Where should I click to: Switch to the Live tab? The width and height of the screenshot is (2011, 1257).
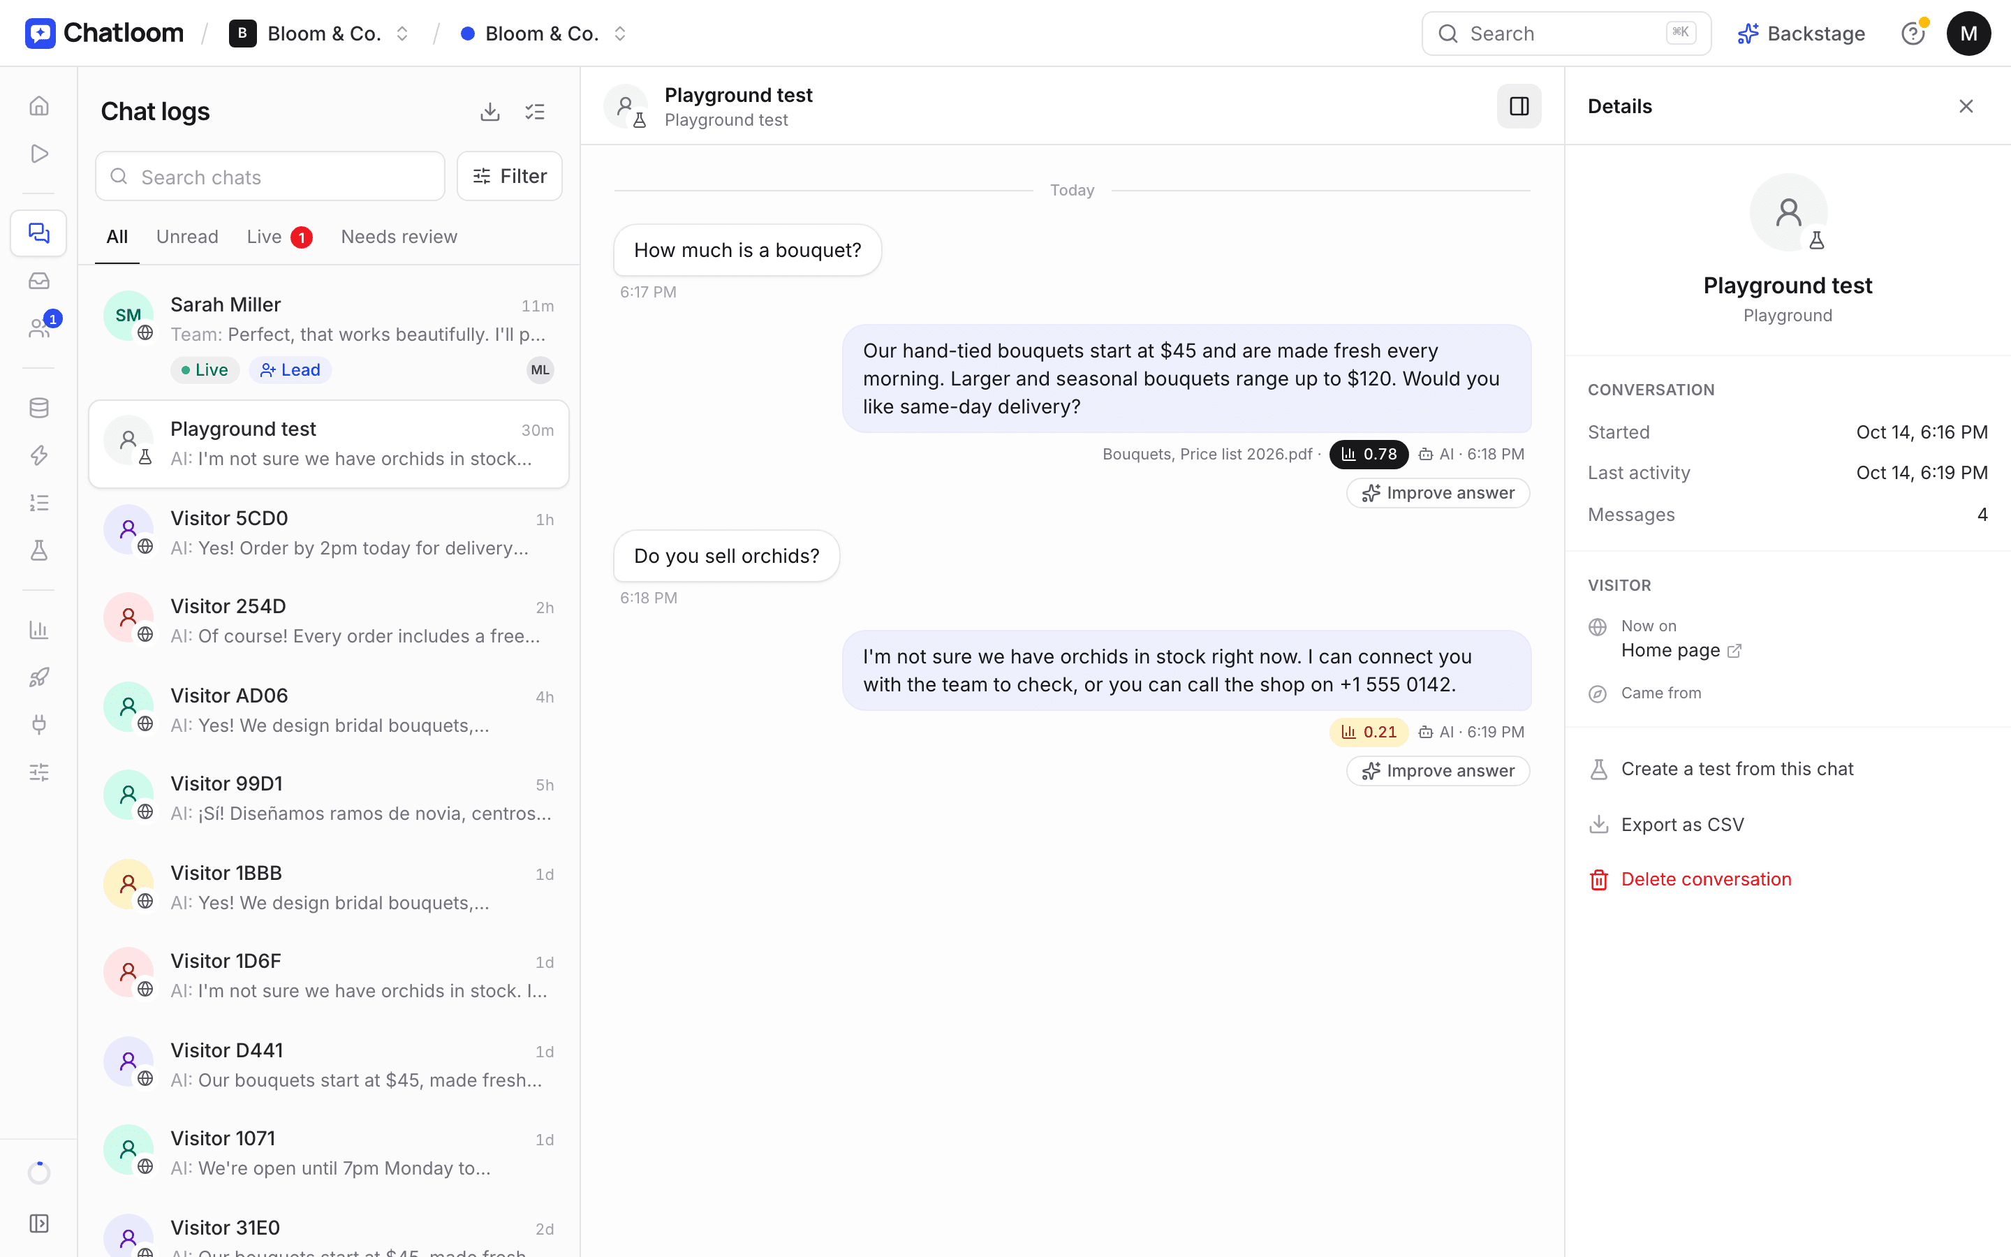tap(279, 237)
